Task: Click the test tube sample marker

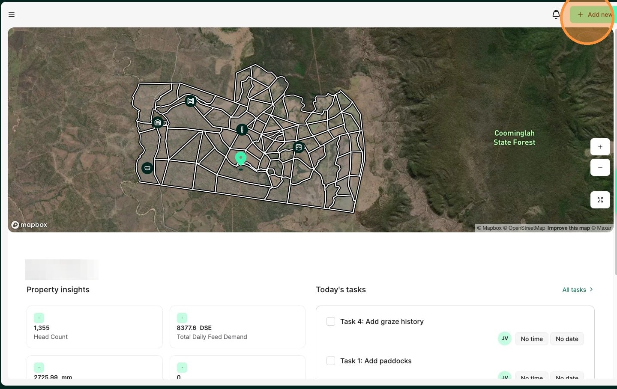Action: tap(242, 129)
